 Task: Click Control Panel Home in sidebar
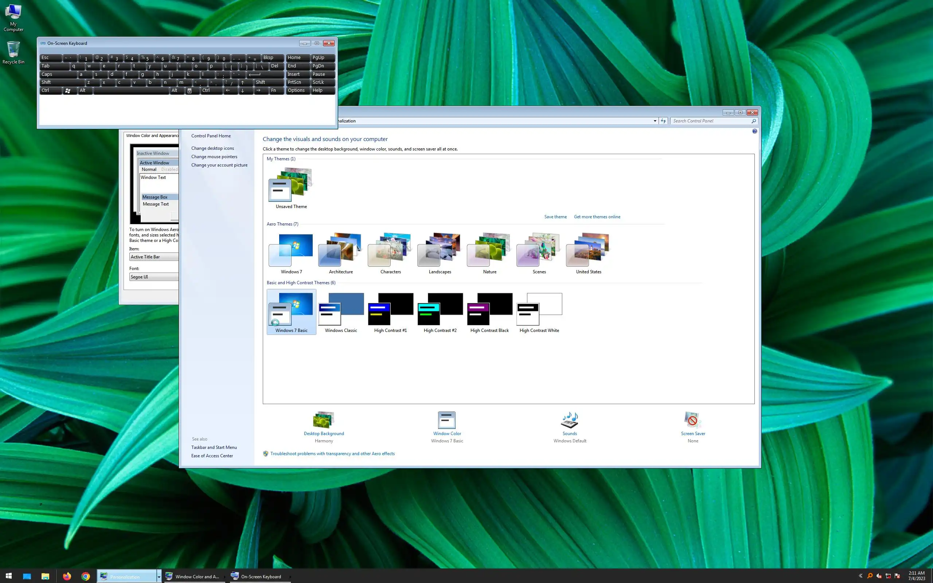pos(211,136)
